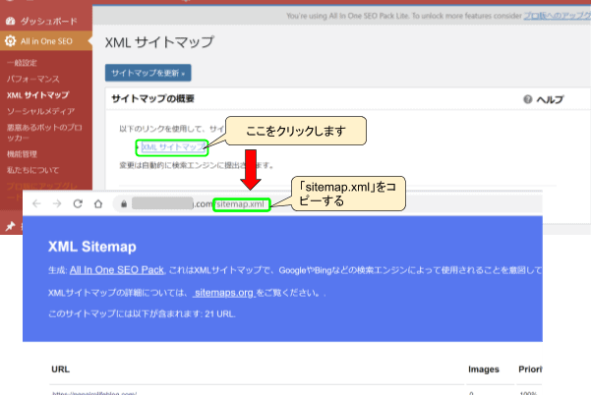Screen dimensions: 591x395
Task: Click the padlock icon in address bar
Action: pyautogui.click(x=123, y=203)
